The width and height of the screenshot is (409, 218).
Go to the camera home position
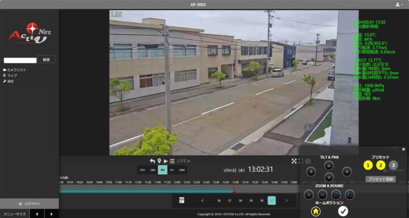pos(316,212)
